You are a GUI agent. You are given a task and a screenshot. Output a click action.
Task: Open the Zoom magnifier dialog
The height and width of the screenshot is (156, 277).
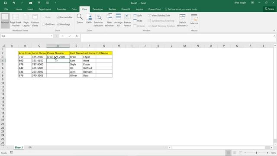tap(80, 19)
